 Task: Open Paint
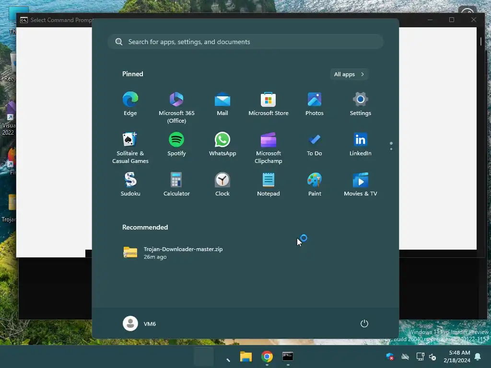(315, 184)
